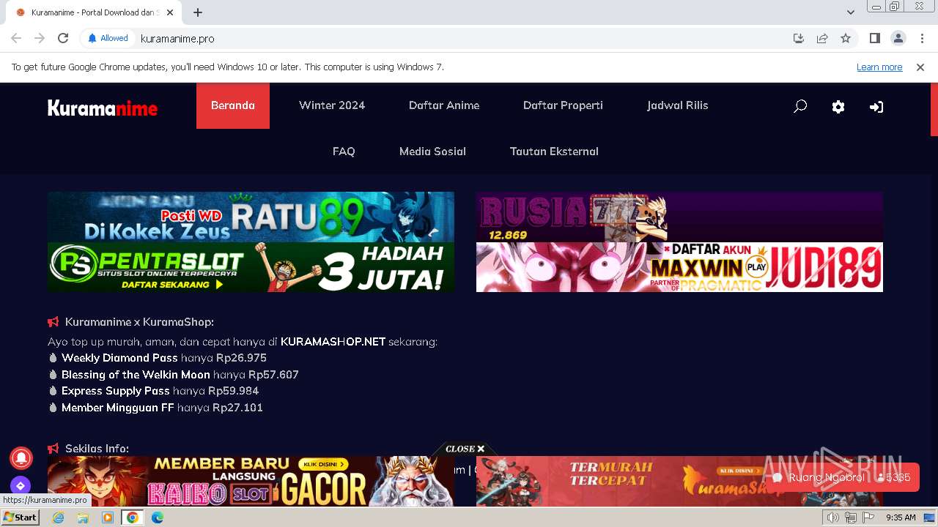This screenshot has width=938, height=527.
Task: Open the Winter 2024 menu
Action: coord(332,105)
